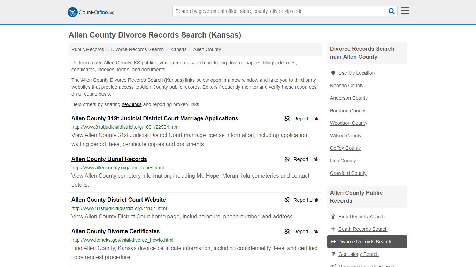Click the Death Records Search cross icon

point(333,229)
